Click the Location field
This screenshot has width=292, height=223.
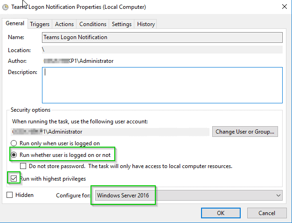point(162,50)
